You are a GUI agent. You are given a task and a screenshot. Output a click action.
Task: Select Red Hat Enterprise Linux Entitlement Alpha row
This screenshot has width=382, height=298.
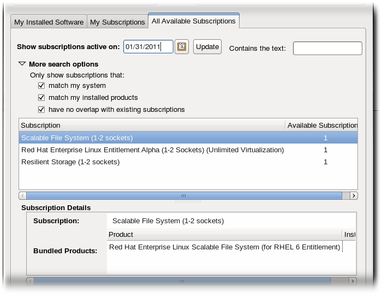pyautogui.click(x=188, y=150)
